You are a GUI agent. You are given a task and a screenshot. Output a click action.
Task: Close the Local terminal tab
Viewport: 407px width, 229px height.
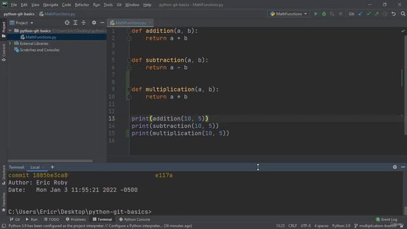43,167
